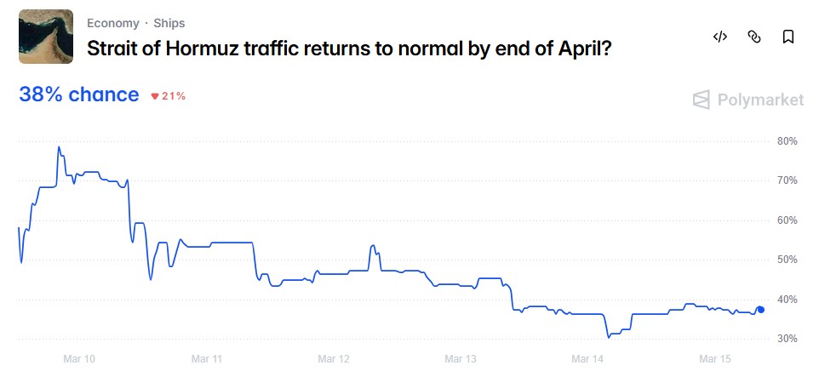Screen dimensions: 819x377
Task: Click the 30% y-axis label
Action: (x=787, y=339)
